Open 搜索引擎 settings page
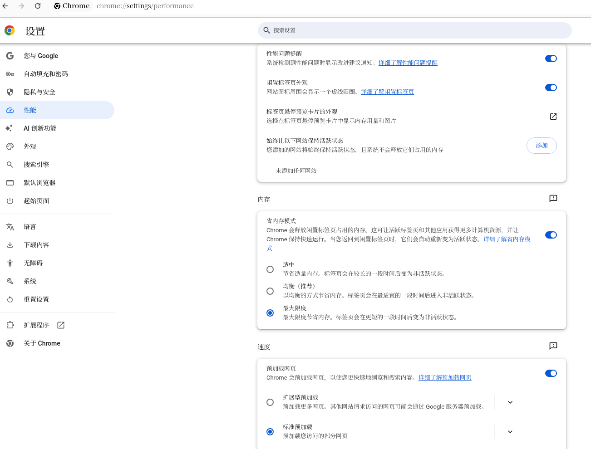This screenshot has width=591, height=449. (57, 165)
